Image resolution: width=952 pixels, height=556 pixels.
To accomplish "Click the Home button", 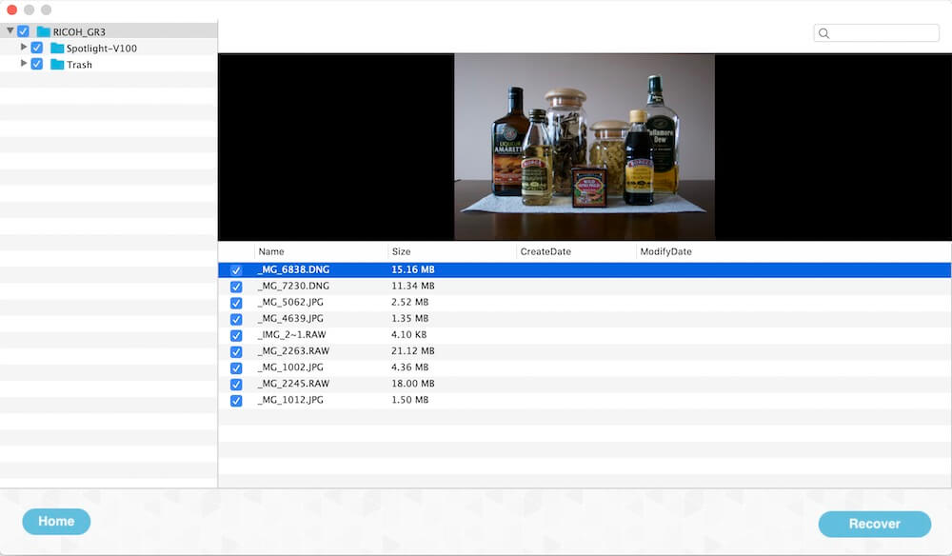I will coord(56,522).
